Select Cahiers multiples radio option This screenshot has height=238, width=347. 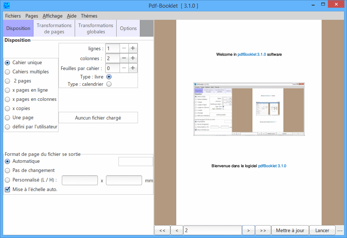pos(7,72)
